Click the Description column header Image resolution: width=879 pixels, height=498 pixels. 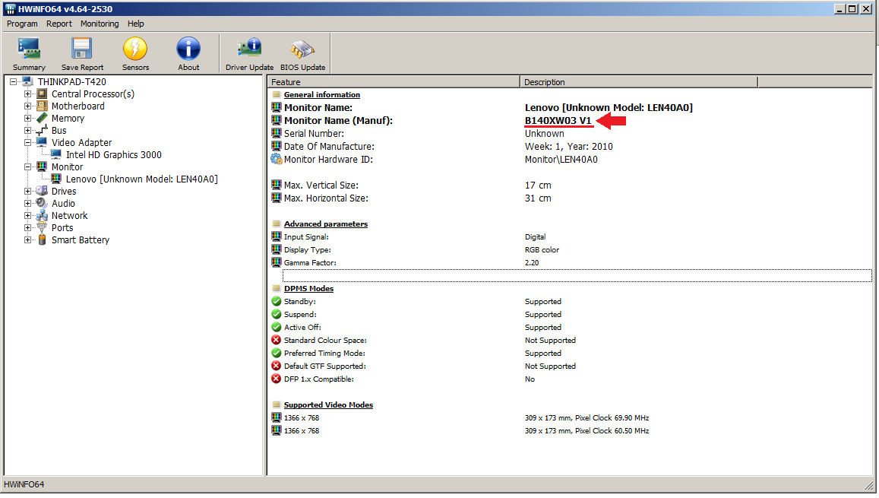[638, 82]
